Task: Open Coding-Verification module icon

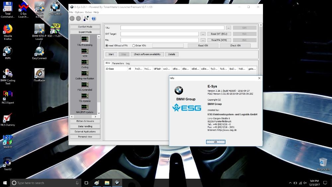Action: tap(85, 73)
